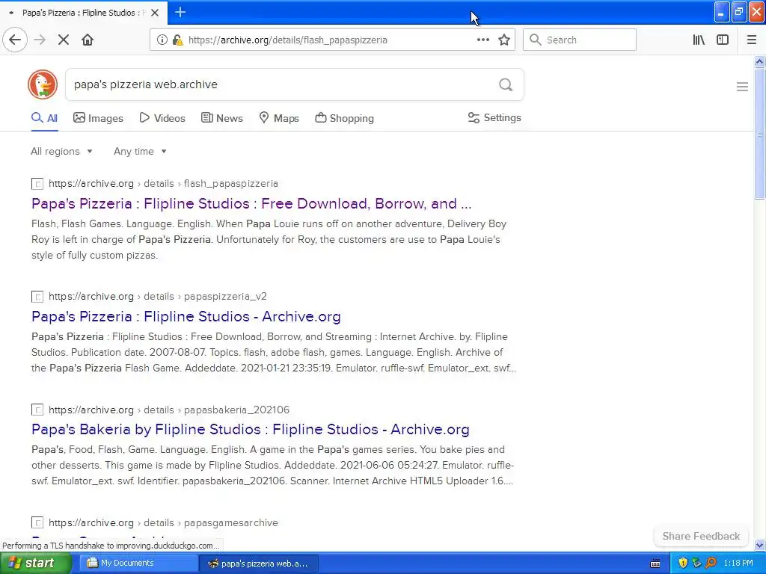Open a new tab with plus button
766x574 pixels.
tap(180, 12)
